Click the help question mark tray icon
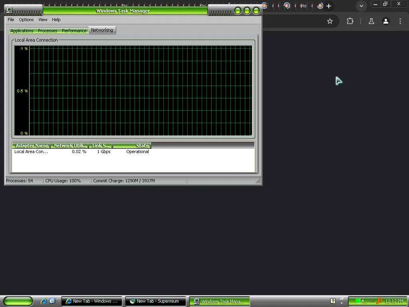Image resolution: width=409 pixels, height=307 pixels. tap(333, 301)
